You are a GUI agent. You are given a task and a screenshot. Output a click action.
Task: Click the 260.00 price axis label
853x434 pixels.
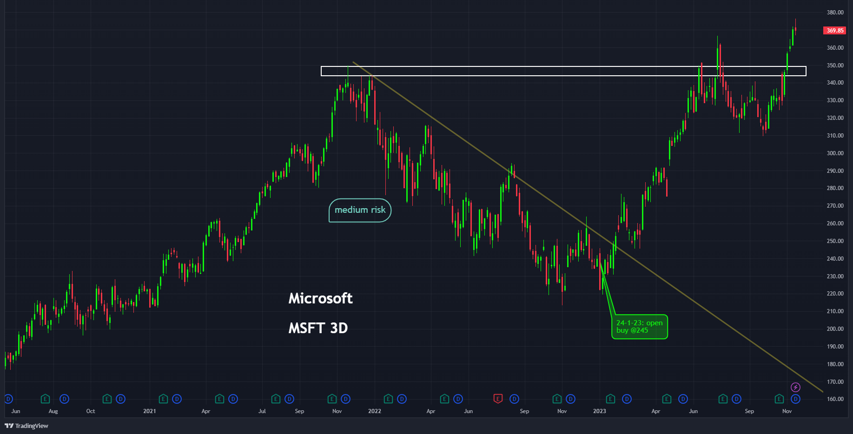tap(835, 224)
